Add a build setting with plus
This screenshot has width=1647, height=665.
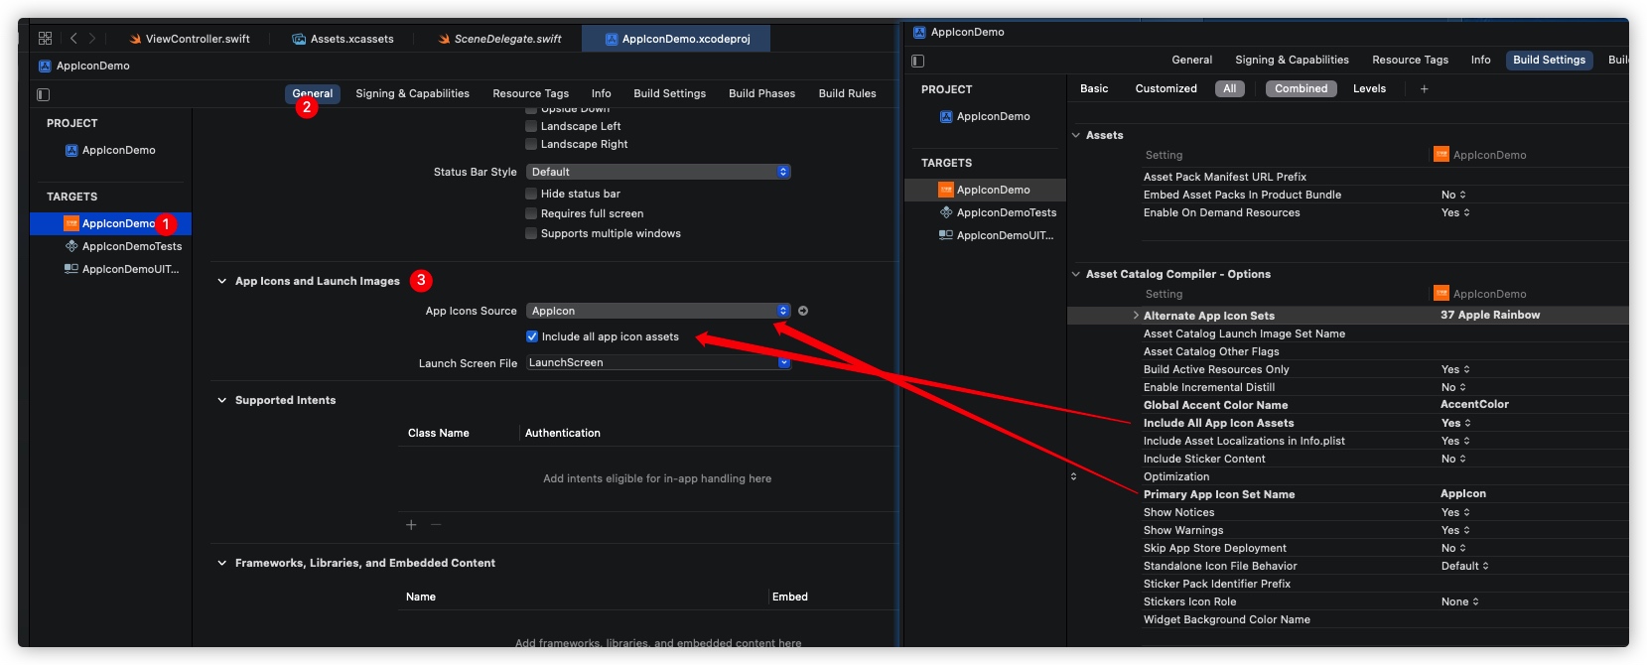tap(1424, 89)
